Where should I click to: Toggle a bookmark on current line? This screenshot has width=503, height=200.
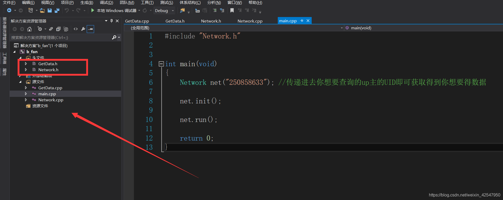232,10
